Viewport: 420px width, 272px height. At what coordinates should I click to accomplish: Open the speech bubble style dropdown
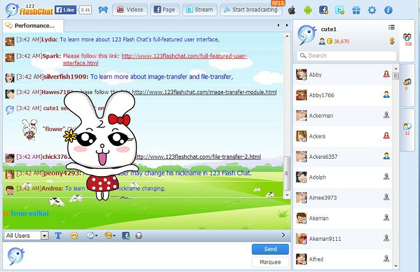[92, 235]
